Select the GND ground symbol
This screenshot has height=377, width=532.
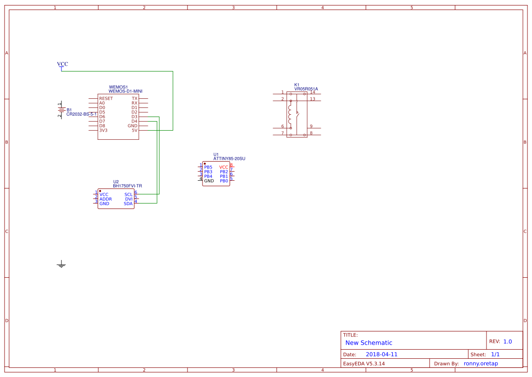[x=61, y=264]
